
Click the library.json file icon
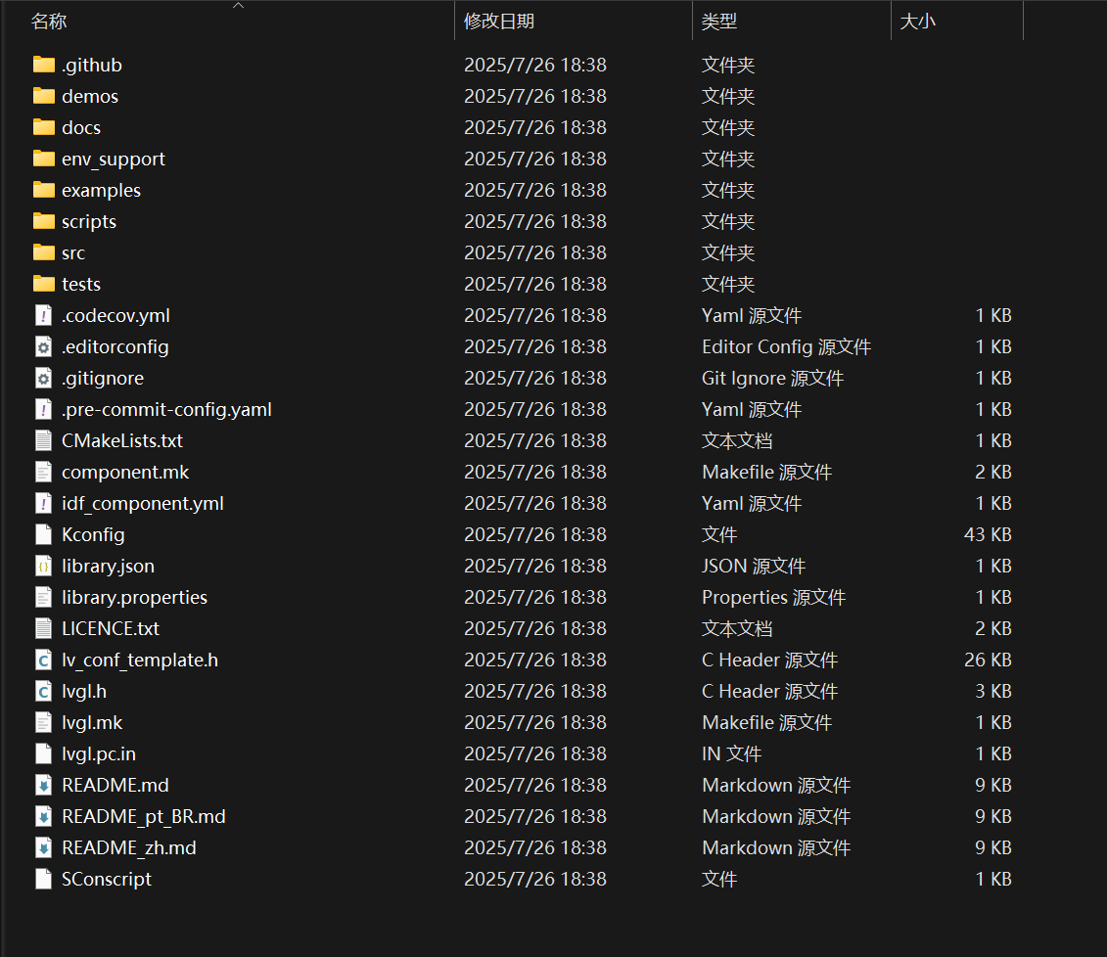pos(43,566)
